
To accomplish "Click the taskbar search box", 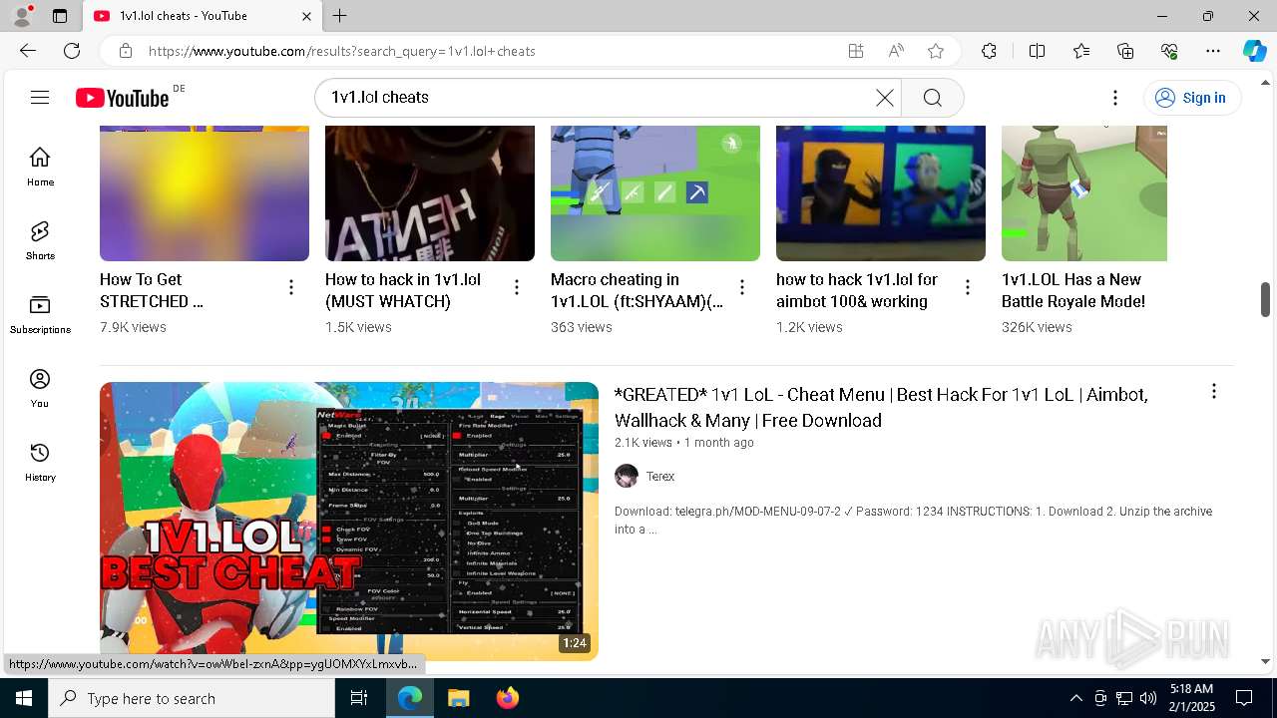I will 192,698.
